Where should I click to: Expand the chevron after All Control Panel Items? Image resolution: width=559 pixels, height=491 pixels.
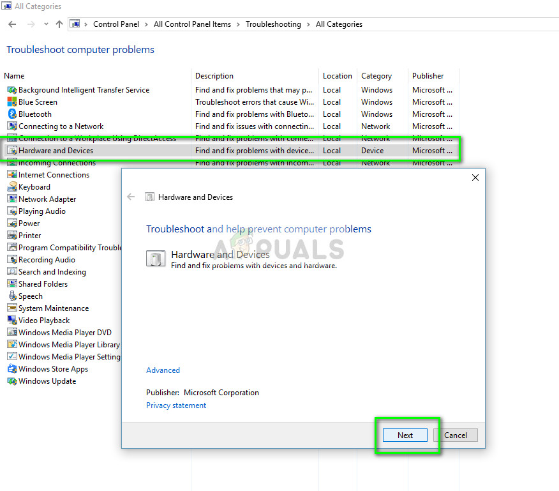pos(238,25)
